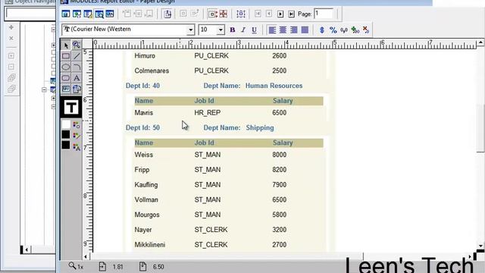Click the Flex Off toolbar icon
Viewport: 485px width, 273px height.
pyautogui.click(x=223, y=14)
